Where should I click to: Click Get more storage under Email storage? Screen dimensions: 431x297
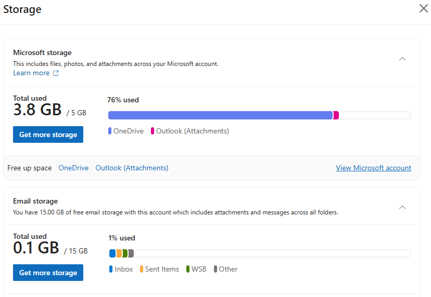[x=48, y=273]
